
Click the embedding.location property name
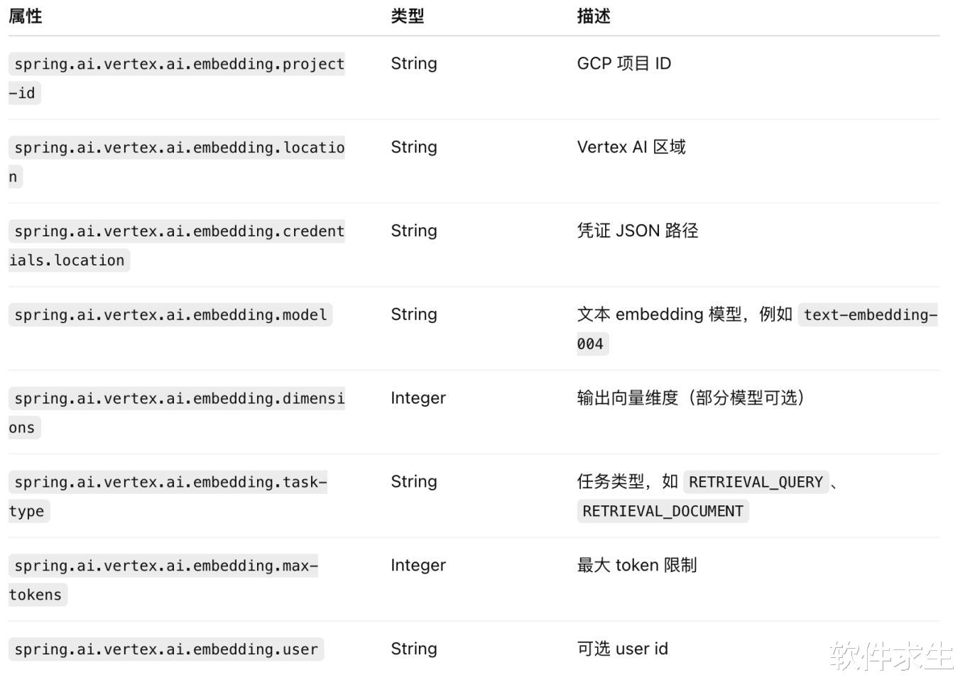[x=179, y=148]
